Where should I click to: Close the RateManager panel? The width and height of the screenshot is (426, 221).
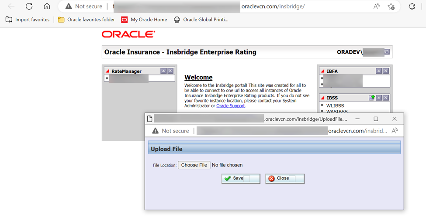[x=170, y=71]
